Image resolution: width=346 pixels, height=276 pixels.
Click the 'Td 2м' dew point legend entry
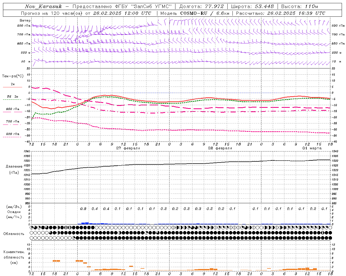click(12, 96)
